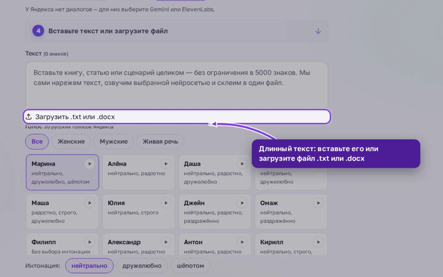
Task: Choose the Кирилл voice card by name
Action: pyautogui.click(x=272, y=242)
